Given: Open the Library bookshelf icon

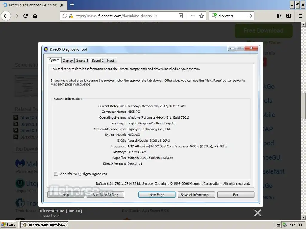Looking at the screenshot, I should click(x=279, y=16).
